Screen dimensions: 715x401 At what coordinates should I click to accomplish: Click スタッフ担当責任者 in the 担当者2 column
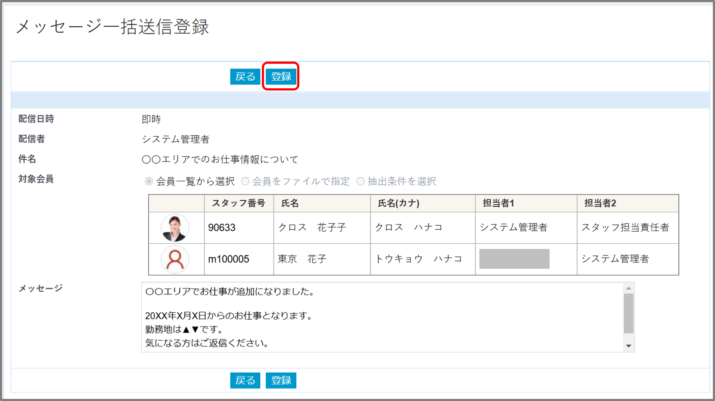pos(625,227)
